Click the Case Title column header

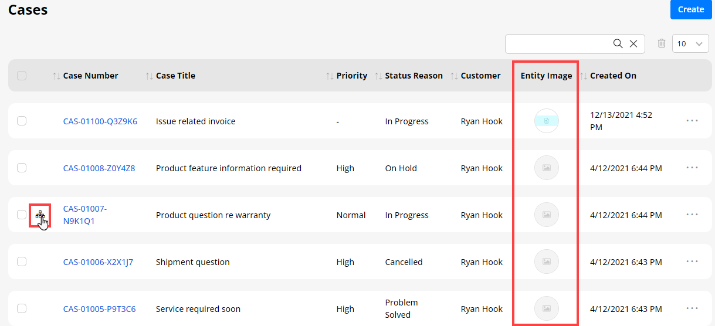[x=175, y=76]
